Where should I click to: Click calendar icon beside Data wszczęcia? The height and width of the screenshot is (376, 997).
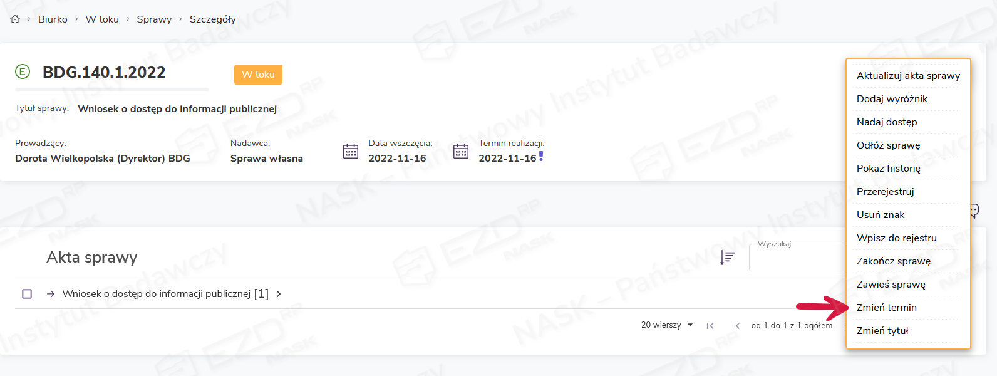351,151
